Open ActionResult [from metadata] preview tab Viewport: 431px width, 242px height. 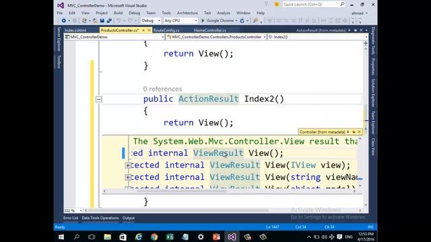[321, 30]
